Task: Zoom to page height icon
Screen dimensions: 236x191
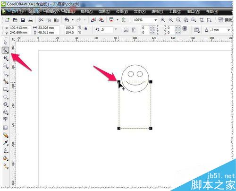Action: (x=209, y=20)
